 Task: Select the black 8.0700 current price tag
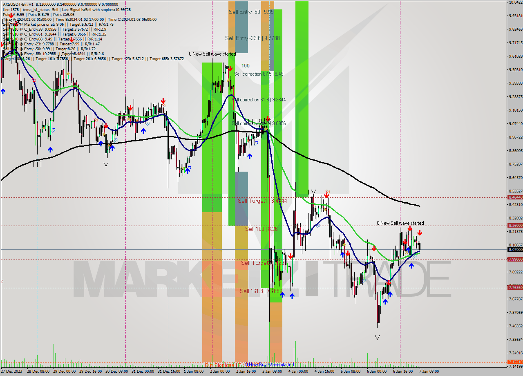[x=515, y=249]
